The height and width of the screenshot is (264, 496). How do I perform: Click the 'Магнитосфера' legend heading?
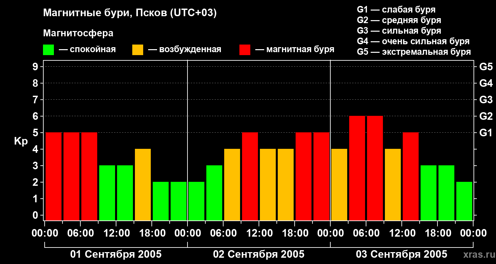click(78, 33)
